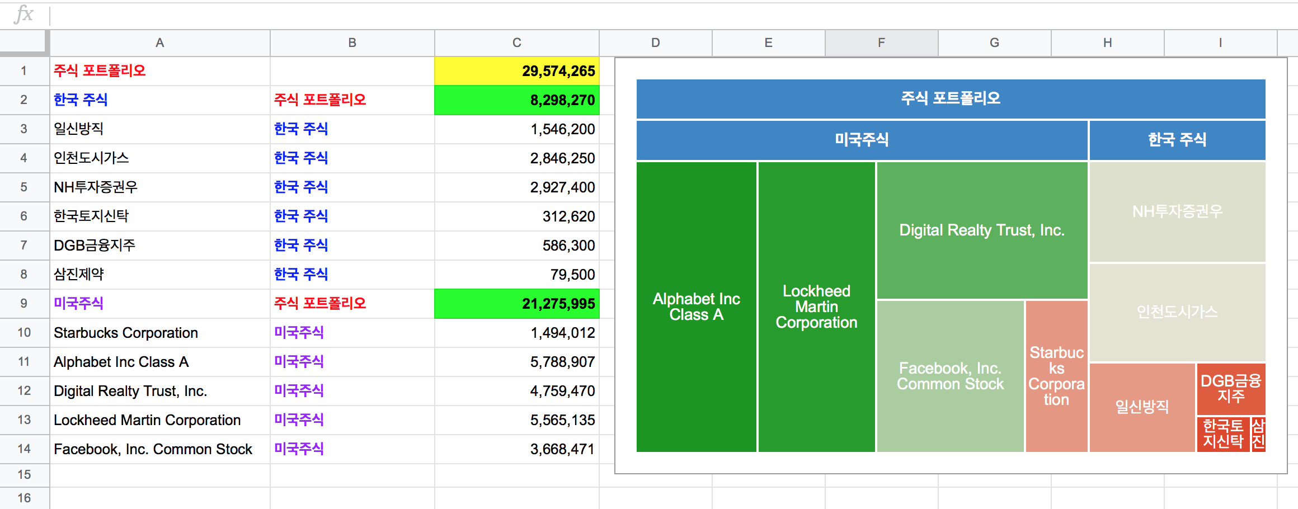Viewport: 1298px width, 509px height.
Task: Select cell B2 '주식 포트폴리오'
Action: pos(352,100)
